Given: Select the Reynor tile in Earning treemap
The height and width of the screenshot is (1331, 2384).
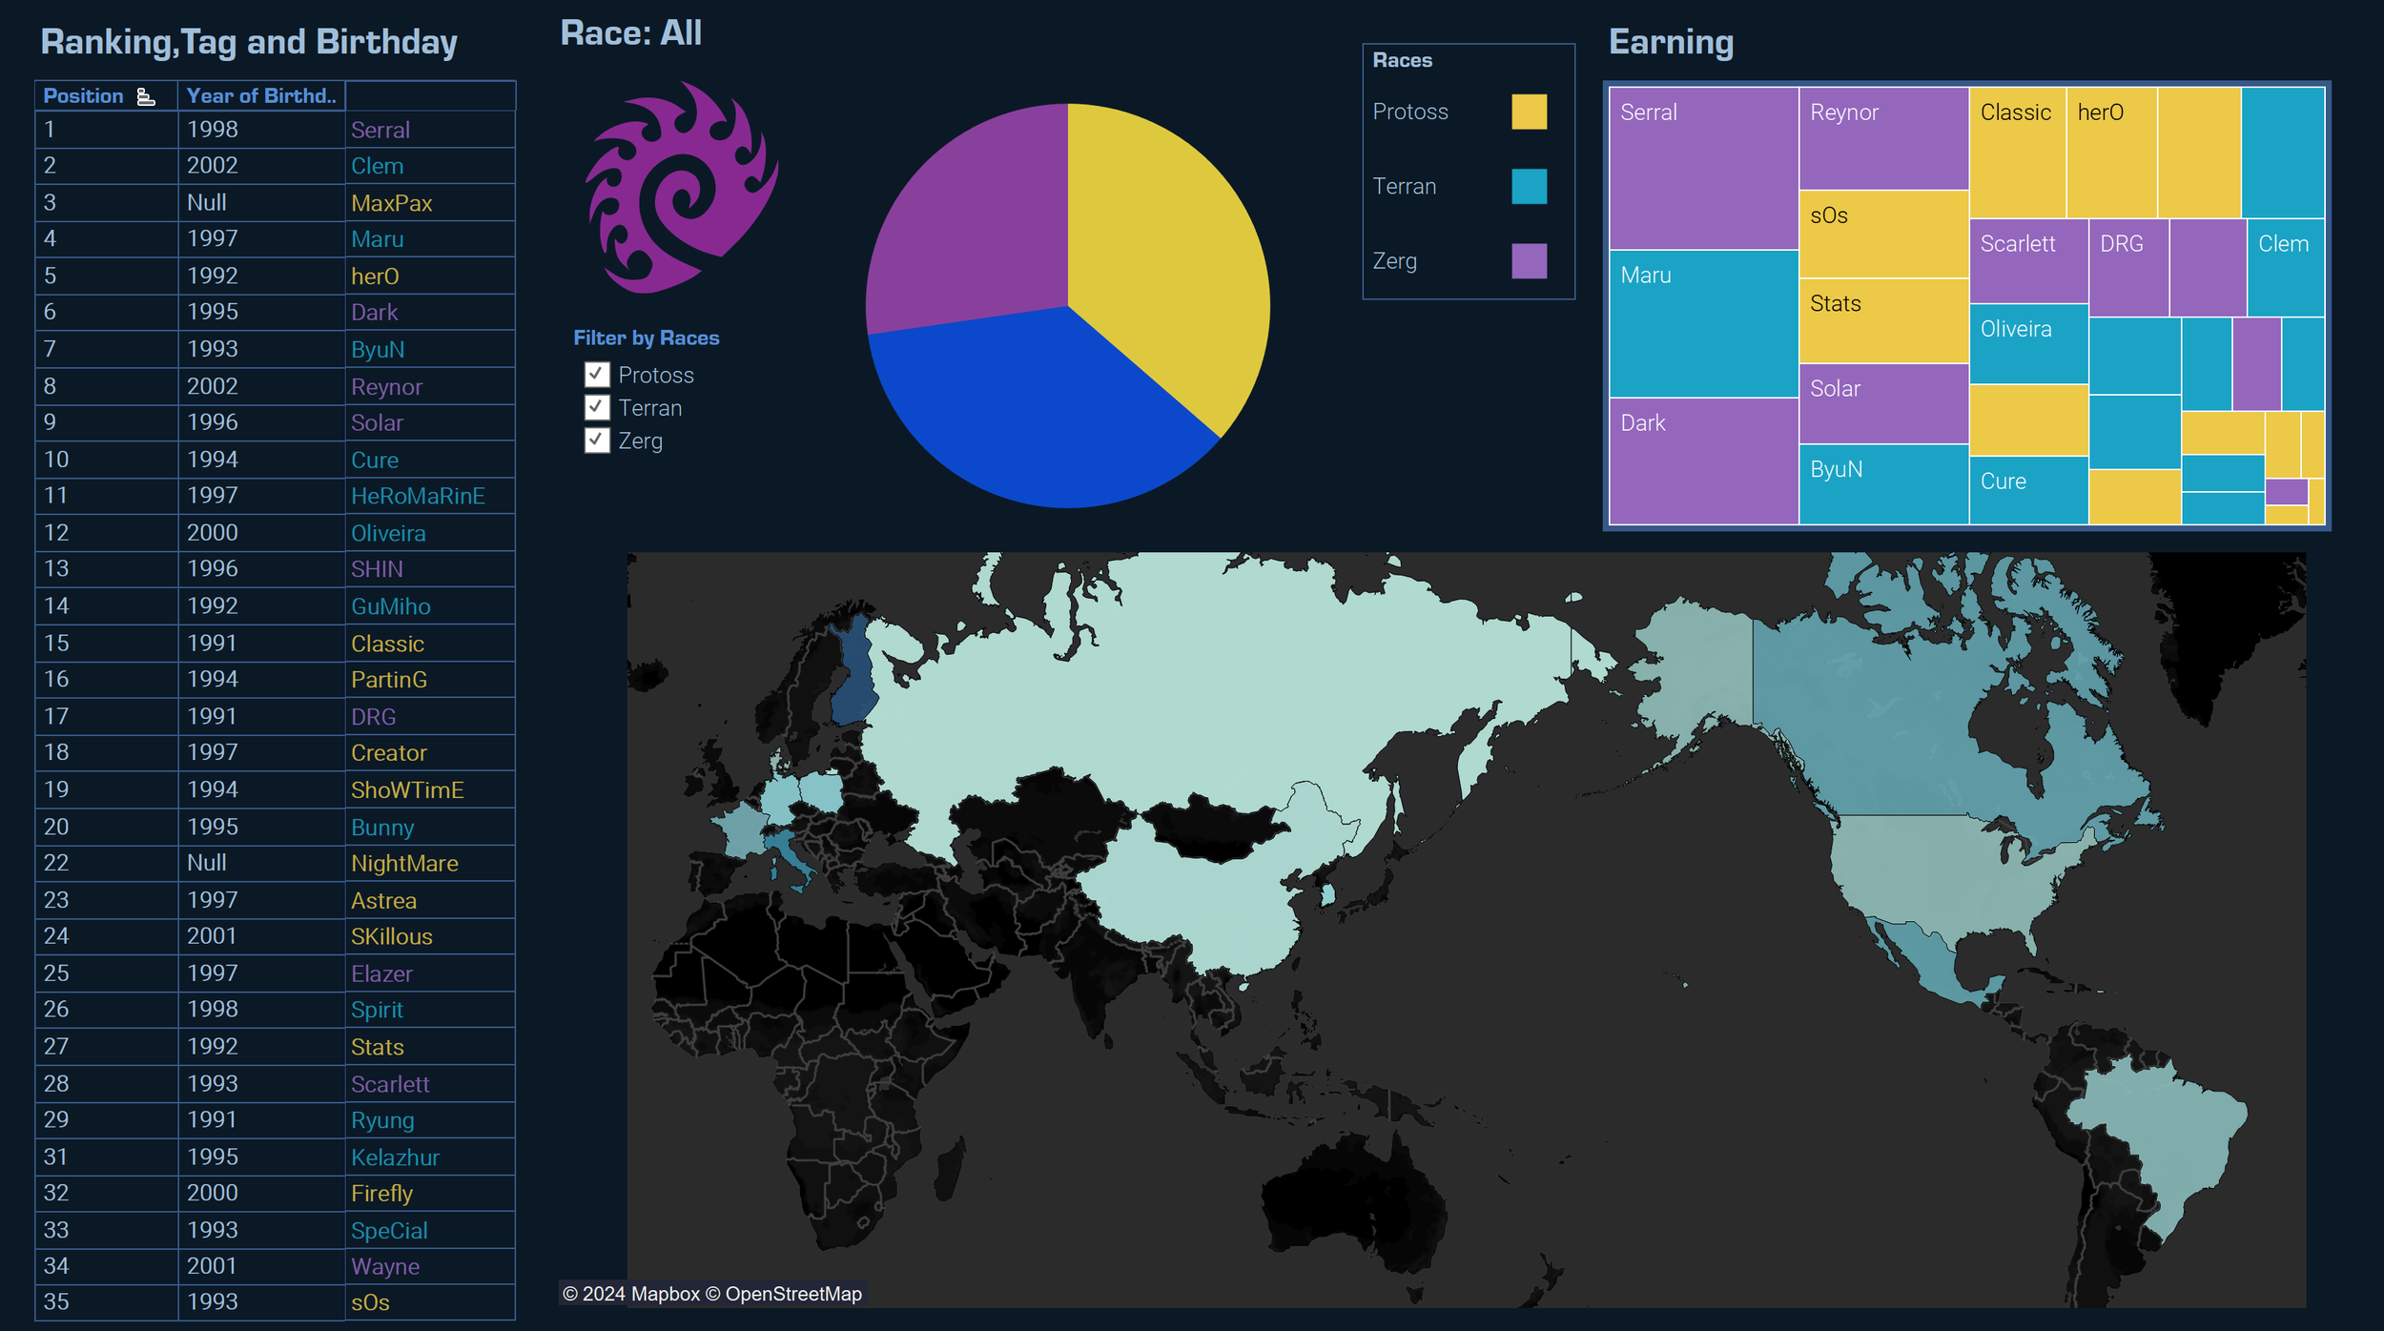Looking at the screenshot, I should 1883,138.
